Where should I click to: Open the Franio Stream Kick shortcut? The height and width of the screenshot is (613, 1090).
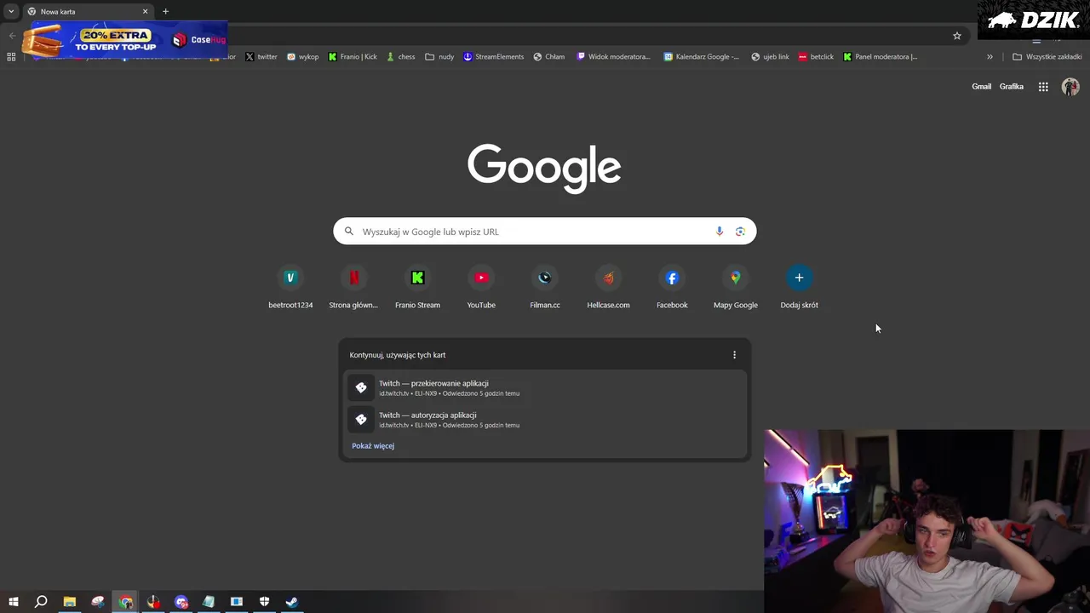click(417, 288)
